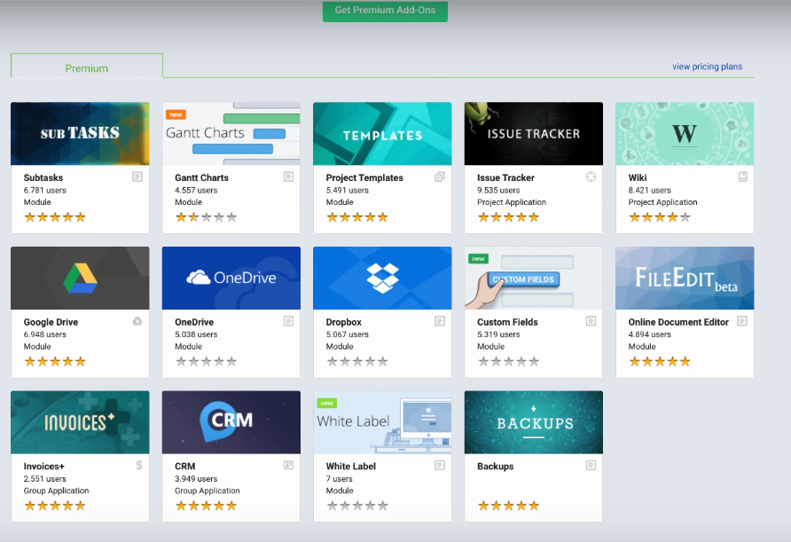Click the Issue Tracker add-on title
Image resolution: width=791 pixels, height=542 pixels.
tap(506, 177)
